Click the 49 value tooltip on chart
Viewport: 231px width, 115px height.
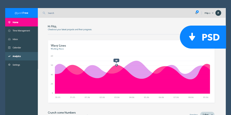coord(116,61)
